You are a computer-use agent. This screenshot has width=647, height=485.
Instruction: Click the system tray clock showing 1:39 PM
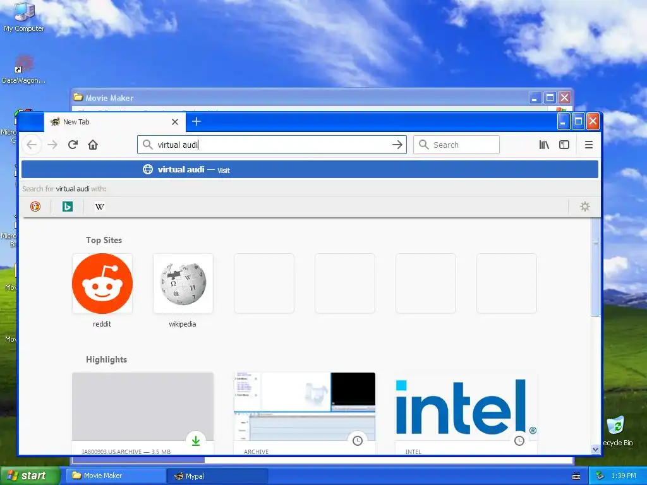pyautogui.click(x=624, y=476)
